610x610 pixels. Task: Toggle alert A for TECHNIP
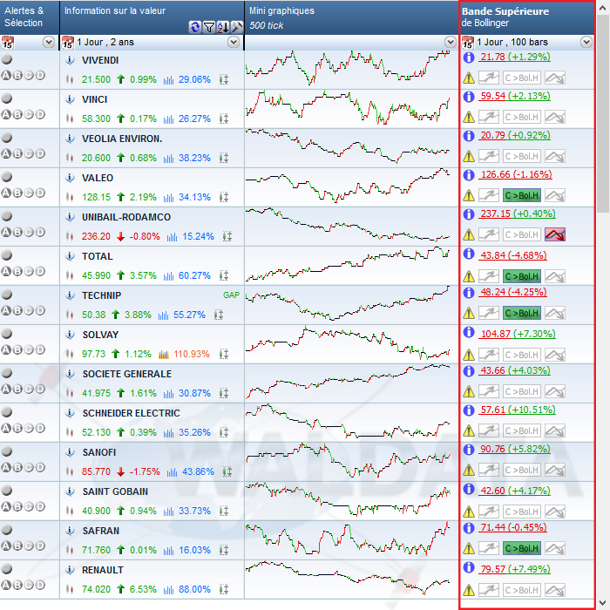coord(6,310)
